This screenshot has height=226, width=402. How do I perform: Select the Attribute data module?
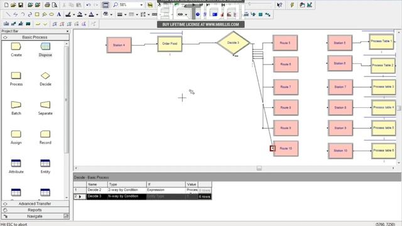(x=16, y=166)
